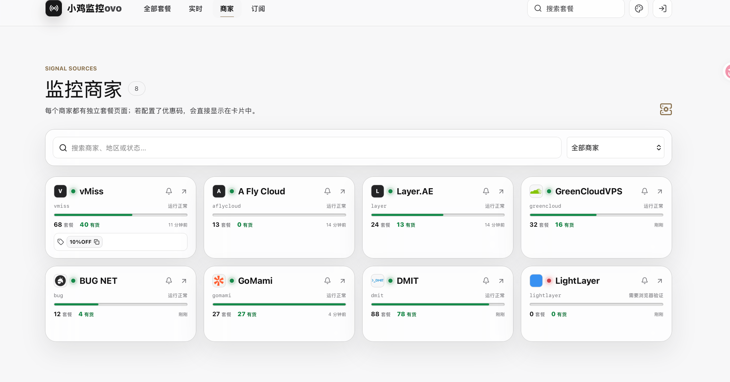Copy the 10%OFF coupon code icon
730x382 pixels.
point(97,242)
